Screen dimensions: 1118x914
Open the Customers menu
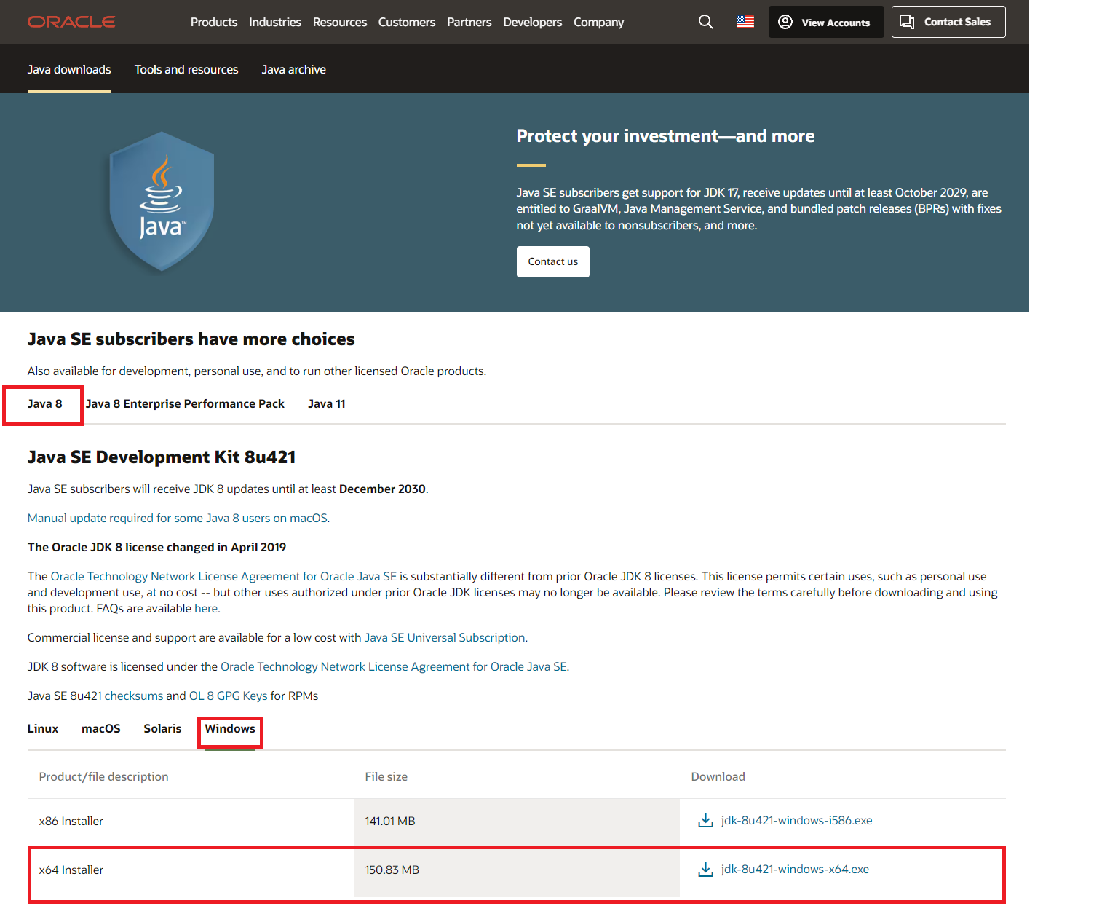click(407, 23)
